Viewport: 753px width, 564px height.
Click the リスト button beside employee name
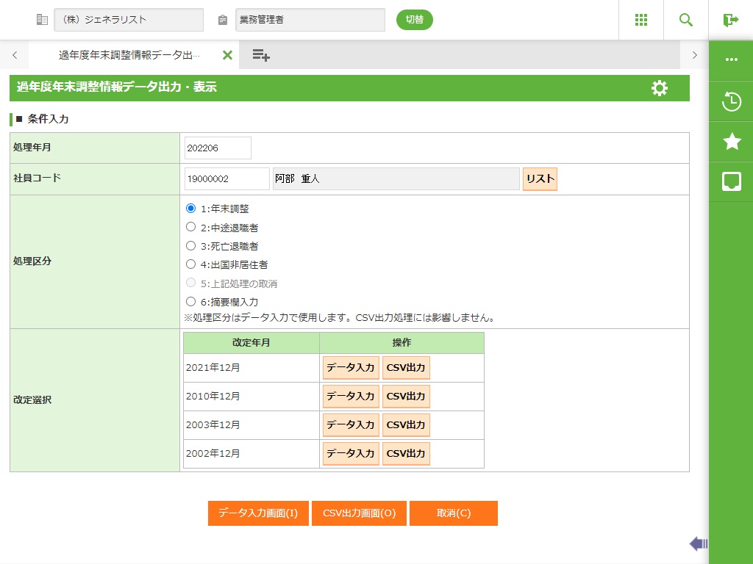(x=540, y=179)
